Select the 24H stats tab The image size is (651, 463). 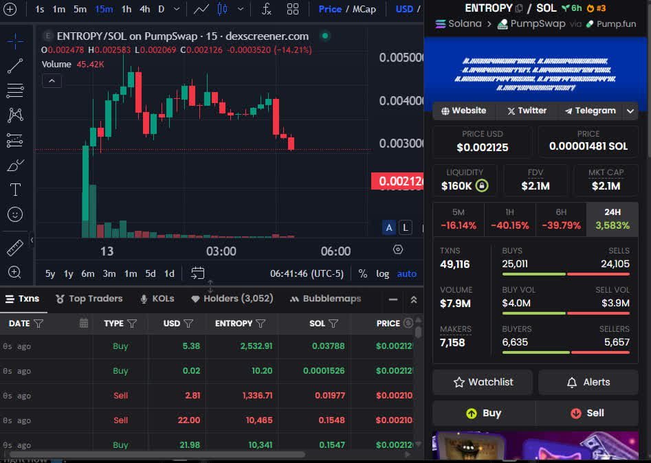coord(613,219)
